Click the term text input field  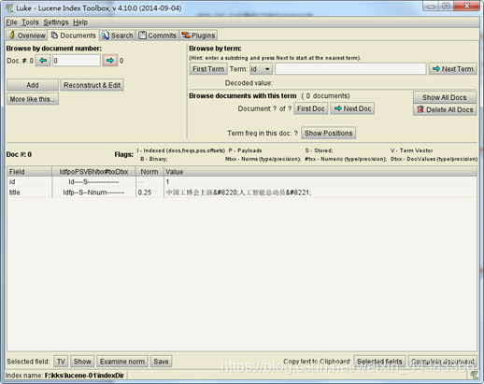pyautogui.click(x=350, y=69)
